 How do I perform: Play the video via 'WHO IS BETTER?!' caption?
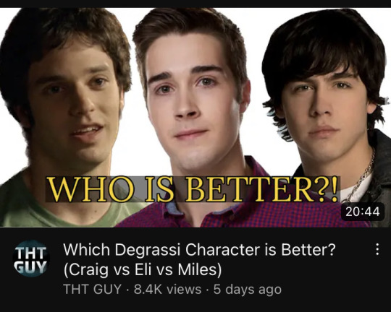tap(193, 189)
